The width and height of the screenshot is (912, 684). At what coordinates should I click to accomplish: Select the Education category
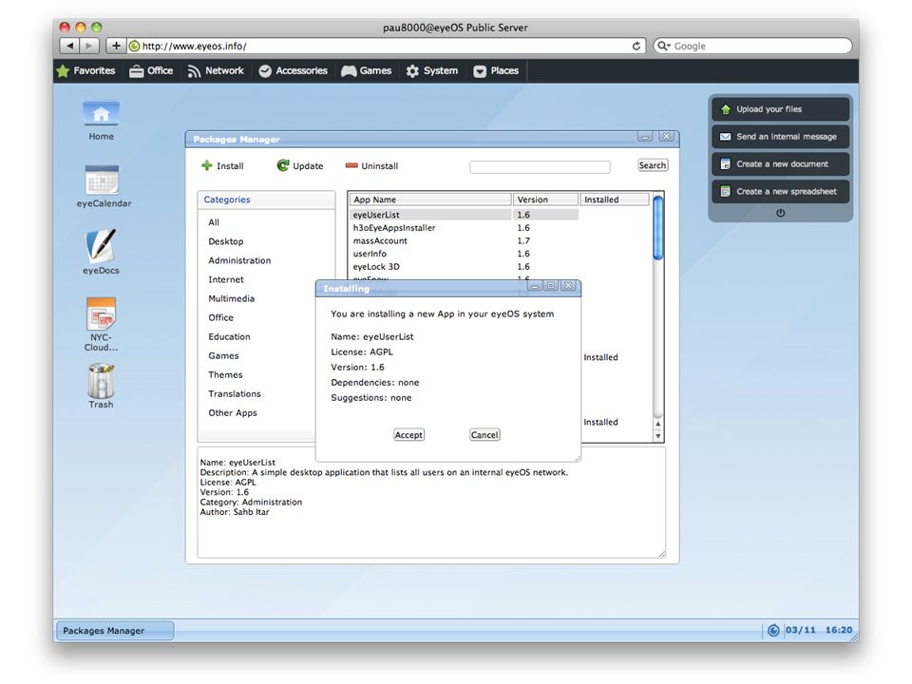(230, 336)
